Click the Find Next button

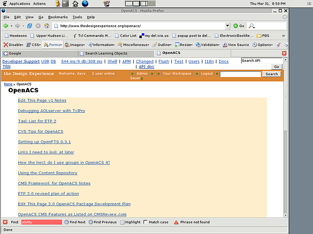click(75, 222)
